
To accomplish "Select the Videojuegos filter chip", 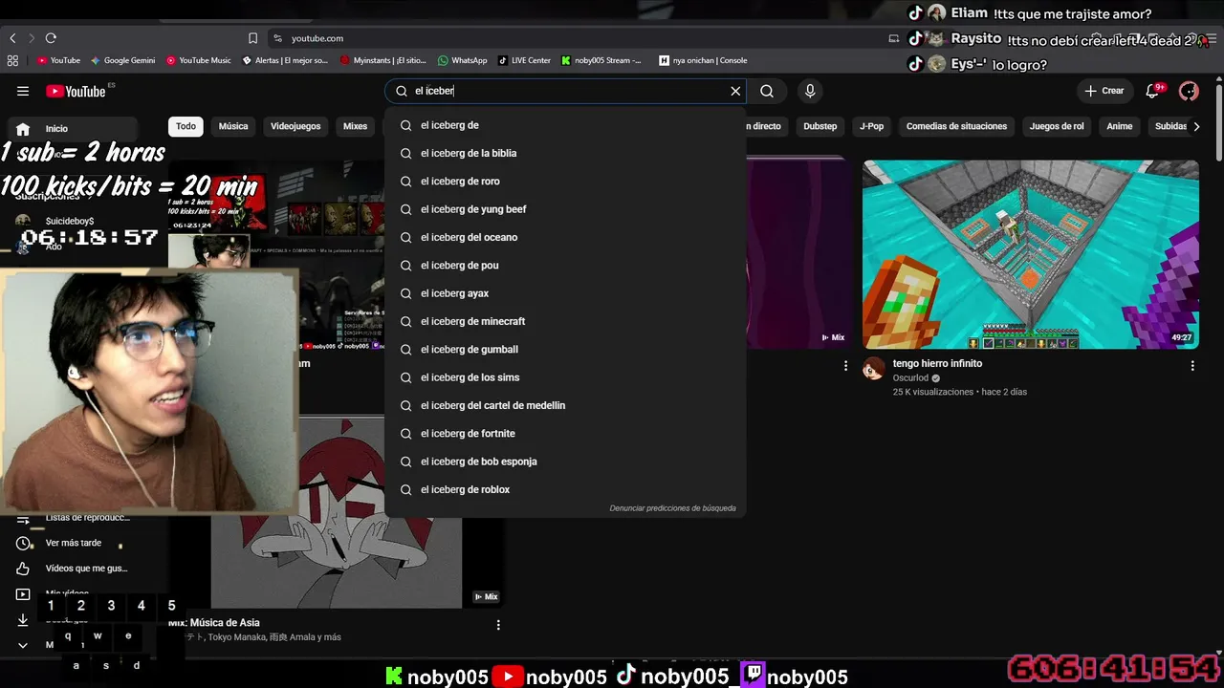I will tap(295, 126).
